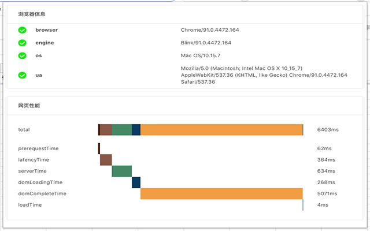Click the Mac OS/10.15.7 value

[x=201, y=55]
